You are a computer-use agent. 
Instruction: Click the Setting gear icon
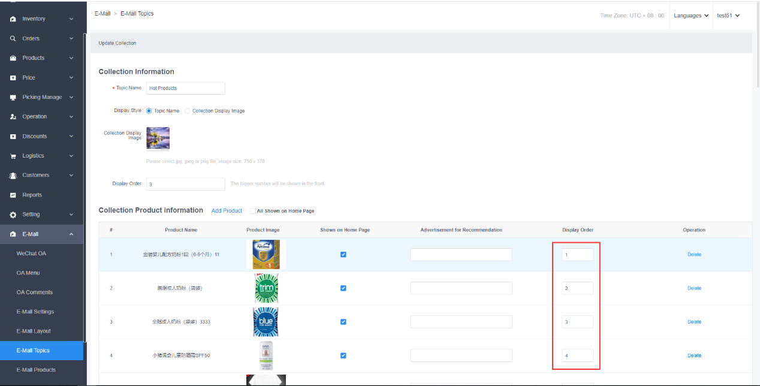click(x=13, y=215)
